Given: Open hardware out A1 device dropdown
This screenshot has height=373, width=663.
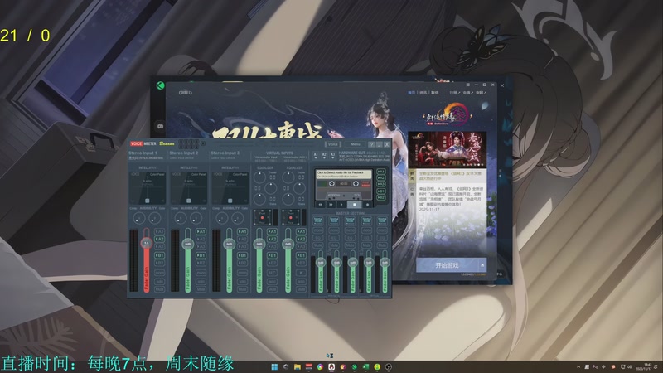Looking at the screenshot, I should (316, 155).
